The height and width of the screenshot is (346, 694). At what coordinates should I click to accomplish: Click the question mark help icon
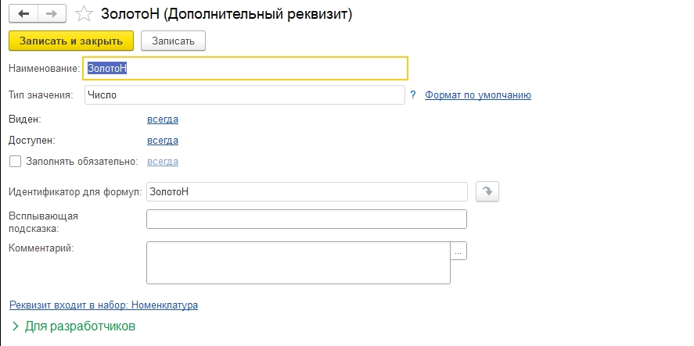(x=413, y=95)
